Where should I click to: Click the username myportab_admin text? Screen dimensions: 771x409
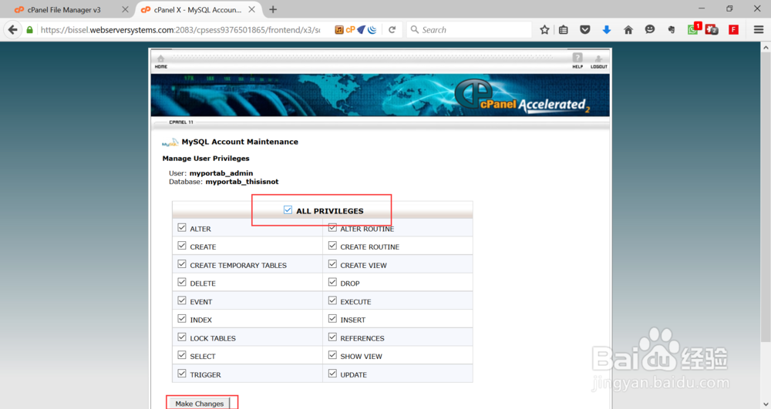coord(221,173)
